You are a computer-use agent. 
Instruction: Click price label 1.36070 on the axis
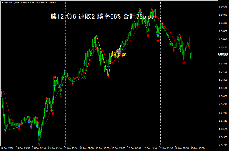223,15
